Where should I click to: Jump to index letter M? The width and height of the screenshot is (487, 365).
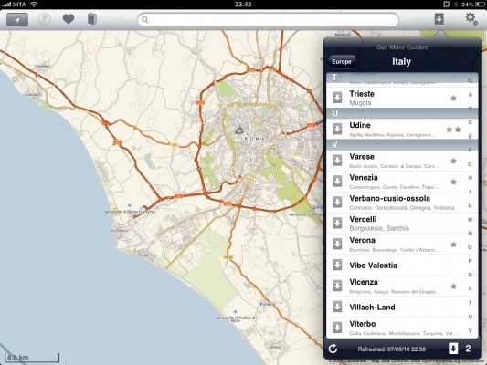[471, 219]
